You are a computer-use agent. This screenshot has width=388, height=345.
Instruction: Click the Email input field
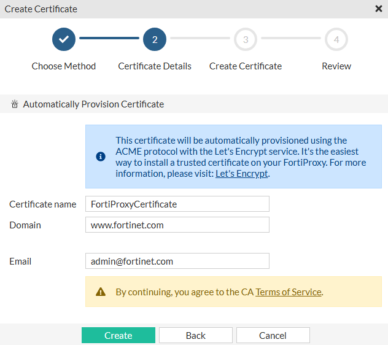pyautogui.click(x=177, y=261)
